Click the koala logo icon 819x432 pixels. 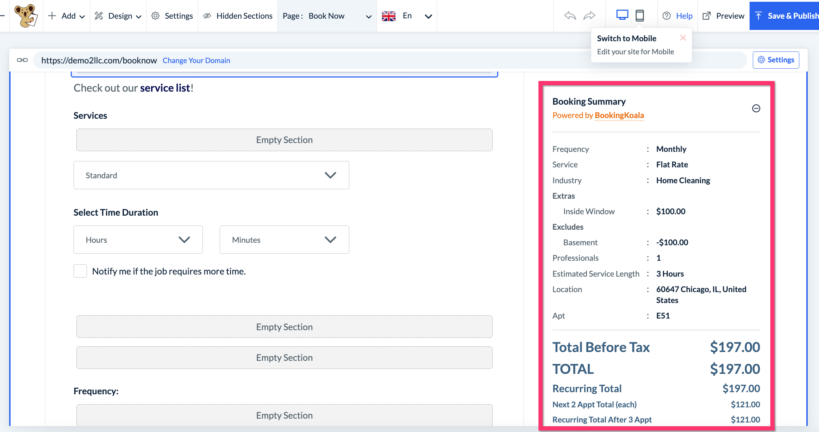pyautogui.click(x=26, y=16)
